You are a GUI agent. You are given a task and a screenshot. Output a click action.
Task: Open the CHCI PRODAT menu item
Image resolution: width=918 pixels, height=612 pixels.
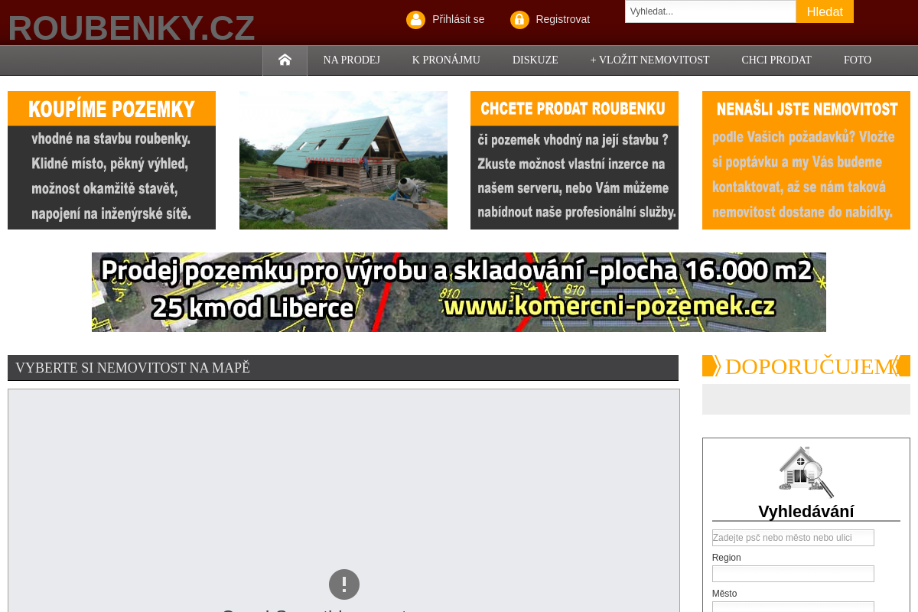(x=776, y=60)
